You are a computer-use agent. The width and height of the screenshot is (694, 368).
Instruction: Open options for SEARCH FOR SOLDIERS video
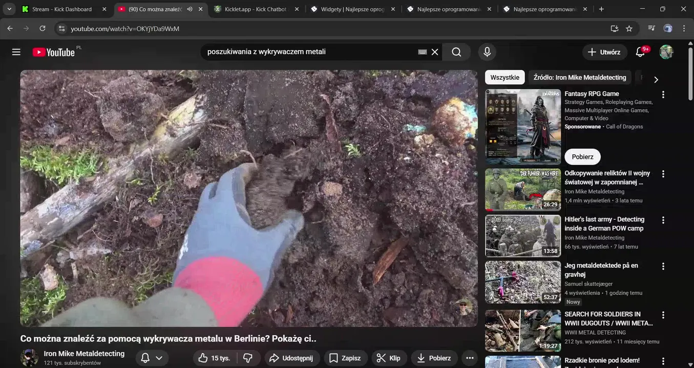(x=663, y=315)
